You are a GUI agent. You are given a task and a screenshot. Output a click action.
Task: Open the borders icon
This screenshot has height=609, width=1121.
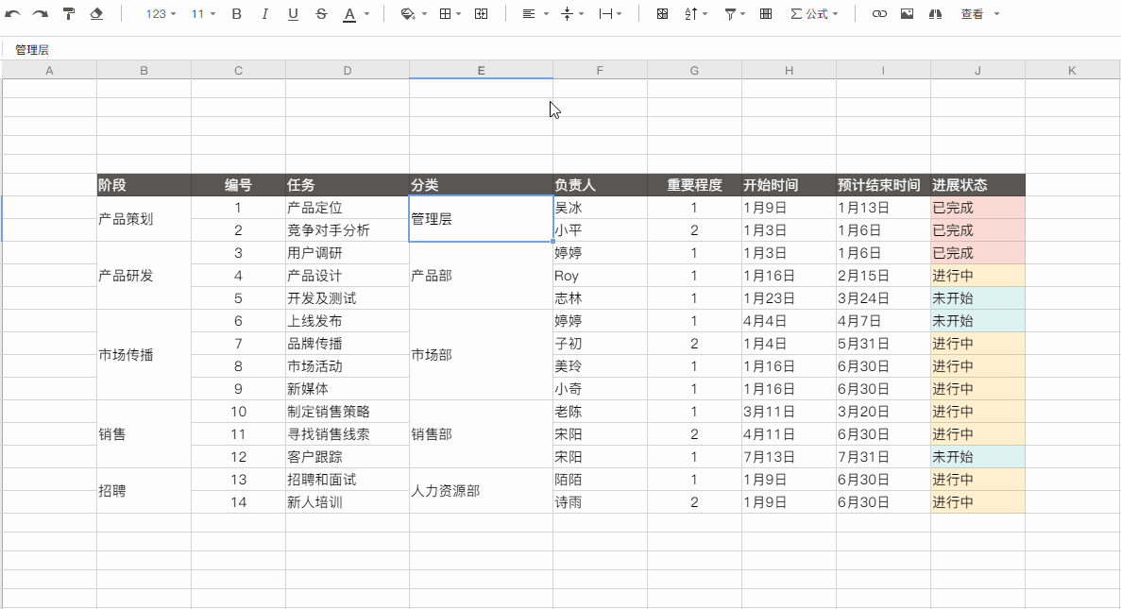click(x=446, y=13)
